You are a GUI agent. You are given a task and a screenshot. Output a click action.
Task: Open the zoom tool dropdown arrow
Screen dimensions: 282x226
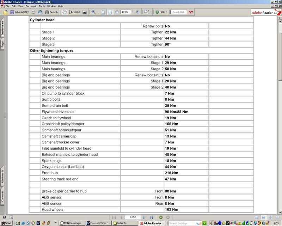[x=98, y=12]
